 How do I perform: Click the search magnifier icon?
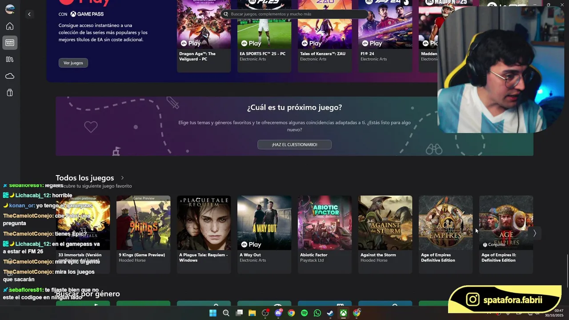226,14
